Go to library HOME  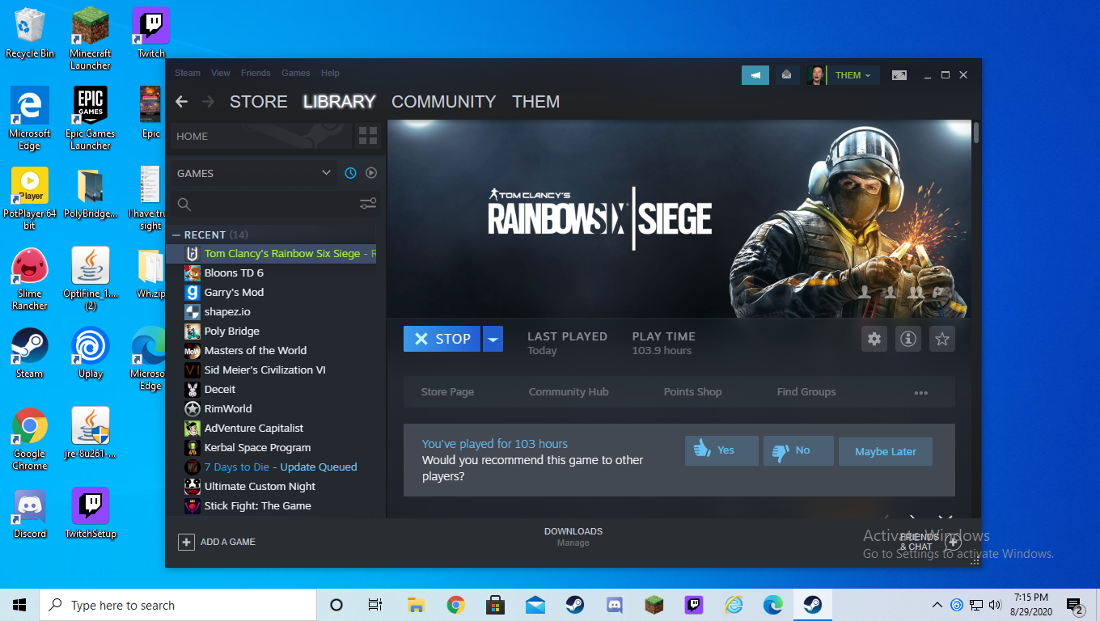tap(260, 136)
